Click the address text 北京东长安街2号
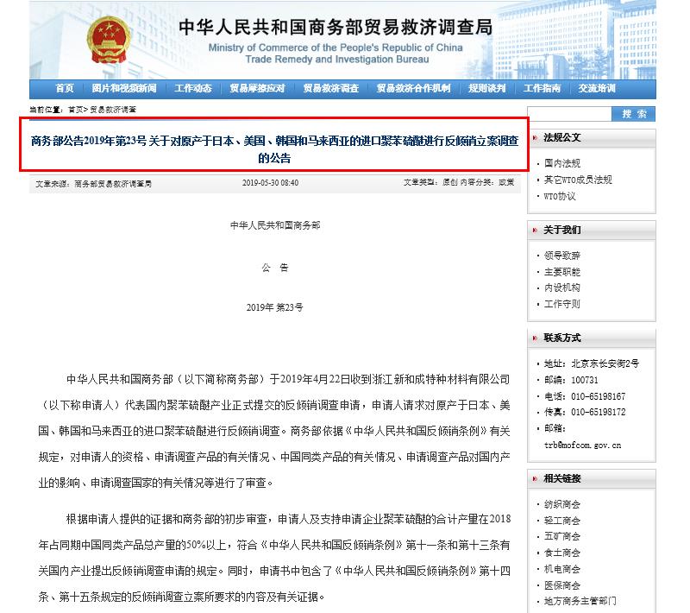The image size is (690, 613). [x=605, y=363]
